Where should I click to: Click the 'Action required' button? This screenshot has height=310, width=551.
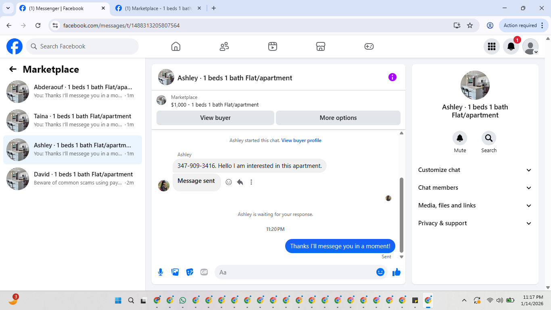click(x=524, y=25)
